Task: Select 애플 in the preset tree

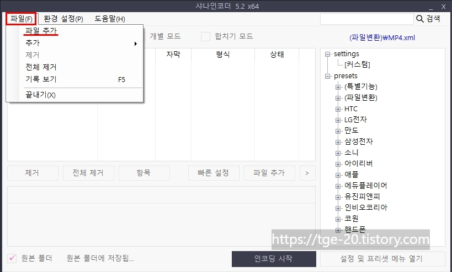Action: coord(352,175)
